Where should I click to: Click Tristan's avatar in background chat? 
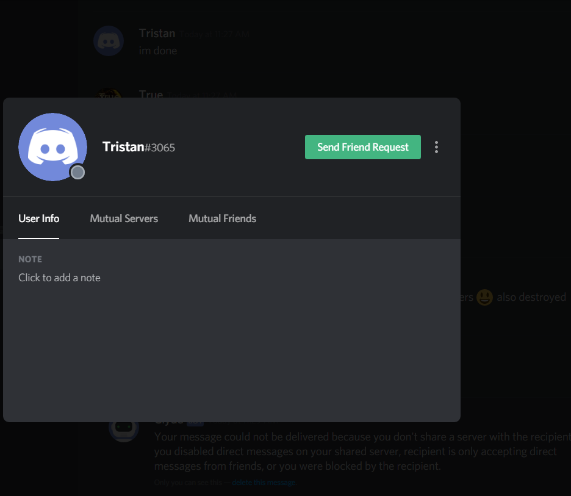109,41
